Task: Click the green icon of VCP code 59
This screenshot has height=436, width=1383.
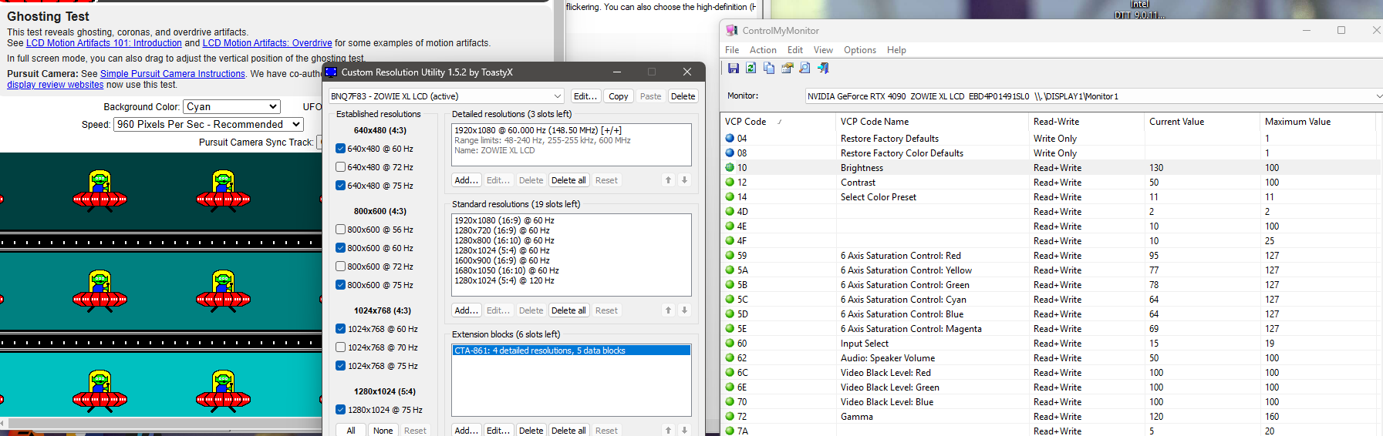Action: point(730,256)
